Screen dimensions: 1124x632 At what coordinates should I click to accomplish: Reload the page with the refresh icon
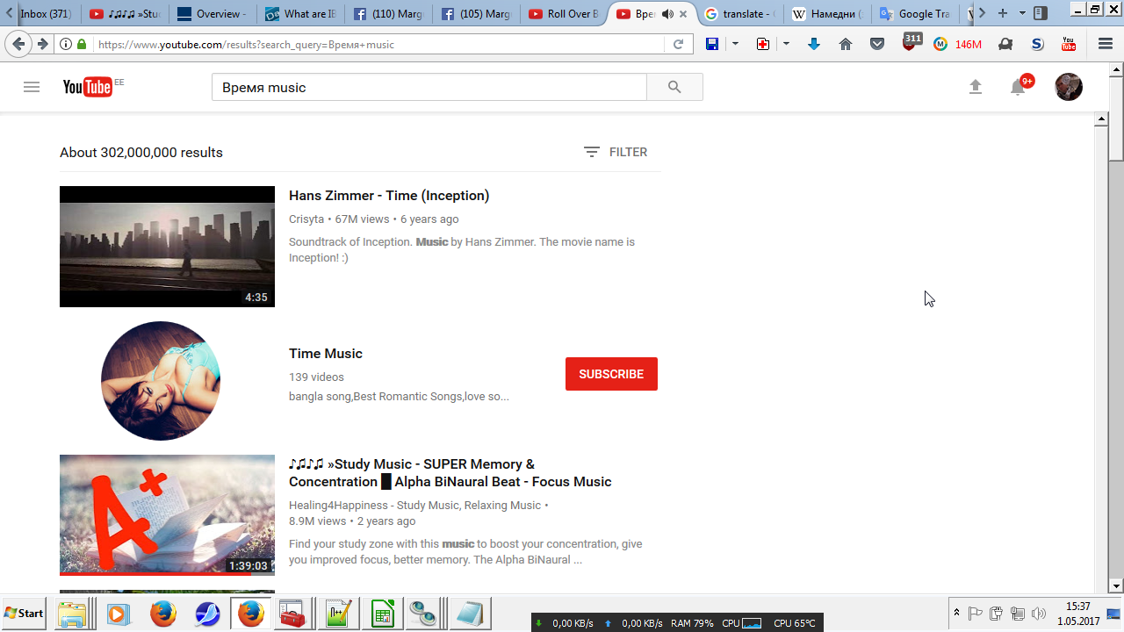tap(679, 44)
